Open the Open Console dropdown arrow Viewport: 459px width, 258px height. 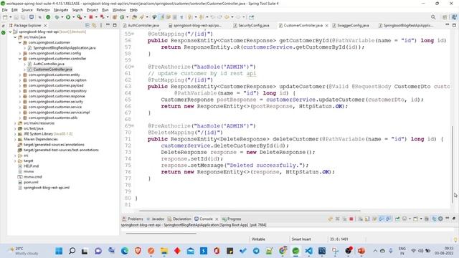click(421, 219)
